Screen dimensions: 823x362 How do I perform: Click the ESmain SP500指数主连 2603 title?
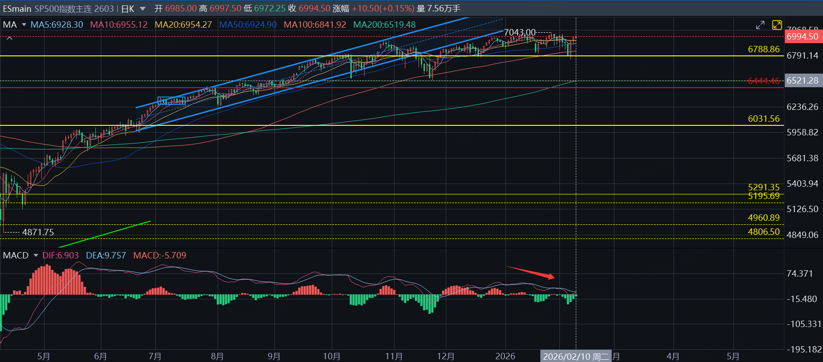tap(58, 9)
